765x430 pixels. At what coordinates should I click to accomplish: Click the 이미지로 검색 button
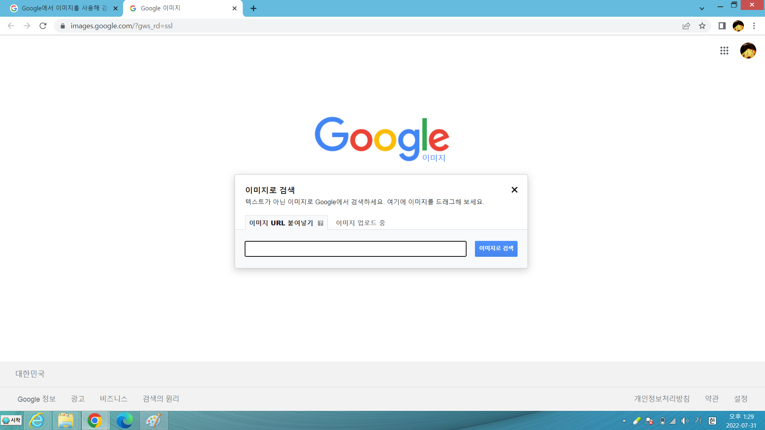pos(496,248)
